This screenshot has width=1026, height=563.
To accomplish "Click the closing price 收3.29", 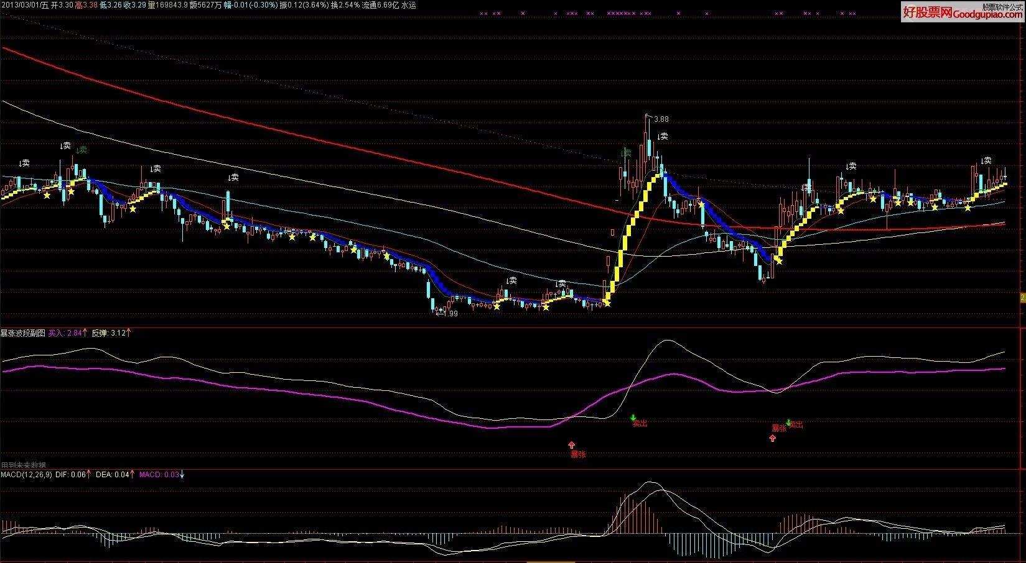I will 134,5.
